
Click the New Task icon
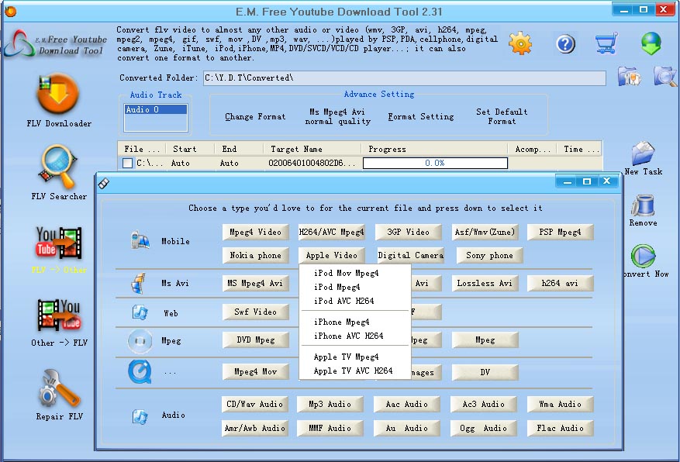(643, 153)
